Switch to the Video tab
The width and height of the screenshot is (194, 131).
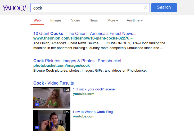75,20
